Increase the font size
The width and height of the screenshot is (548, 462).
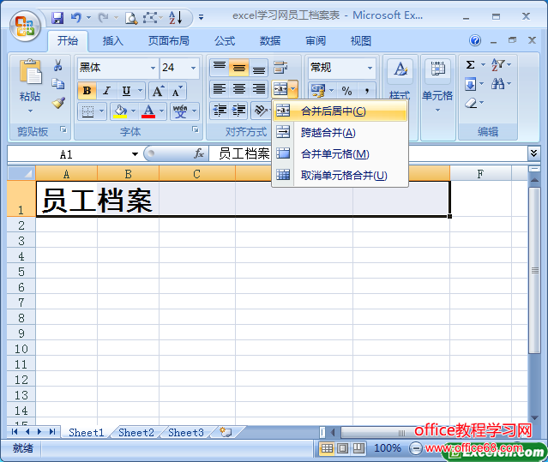[x=158, y=91]
